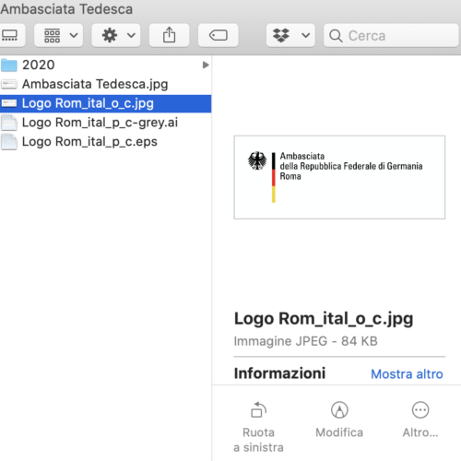Image resolution: width=461 pixels, height=461 pixels.
Task: Click the Altro more actions icon
Action: [x=420, y=410]
